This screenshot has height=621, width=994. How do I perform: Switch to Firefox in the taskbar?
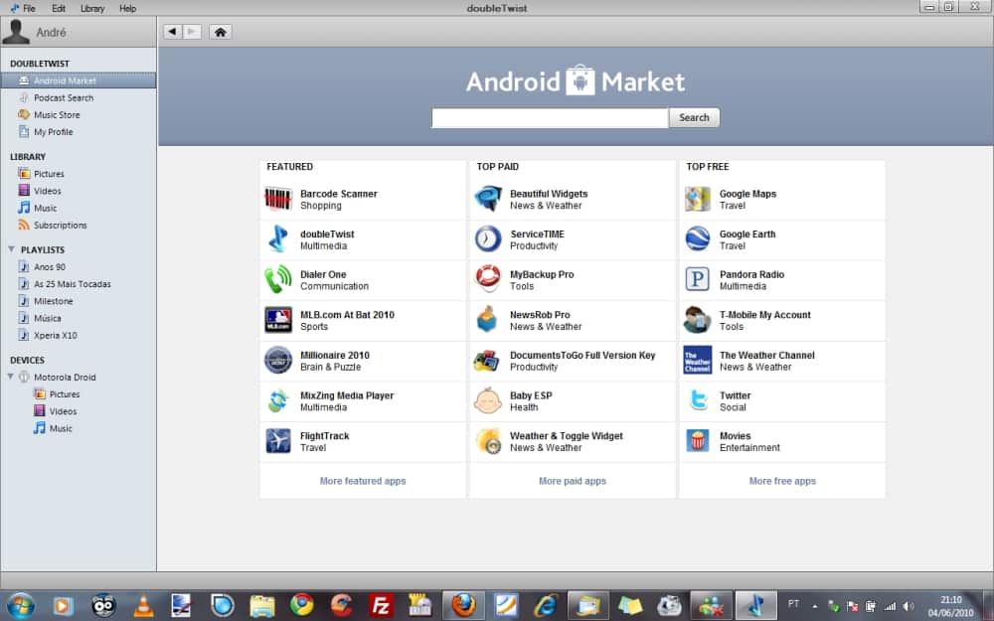tap(463, 606)
